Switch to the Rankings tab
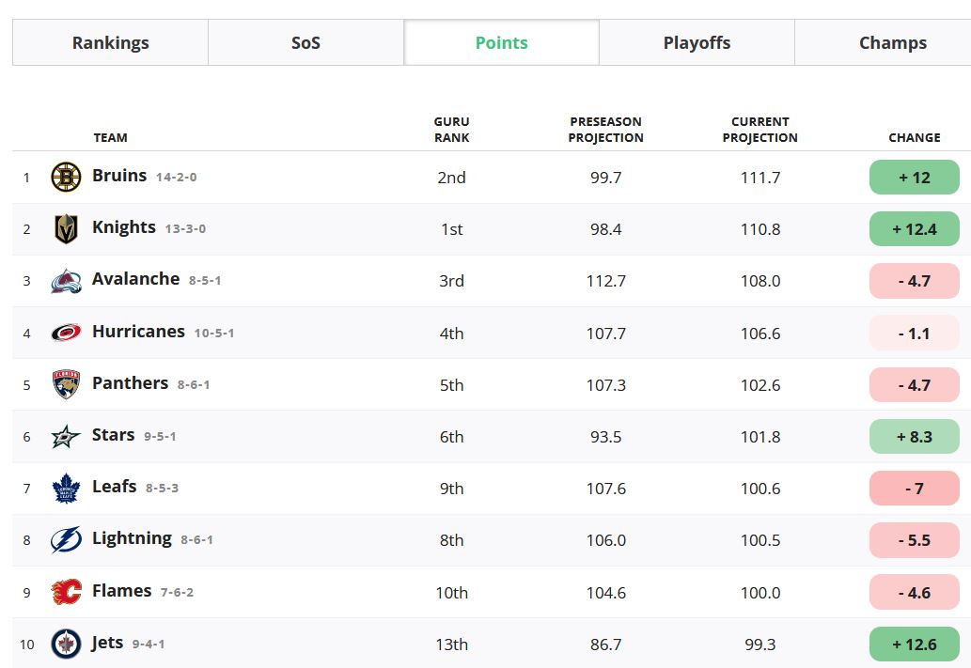The height and width of the screenshot is (668, 971). click(x=110, y=42)
